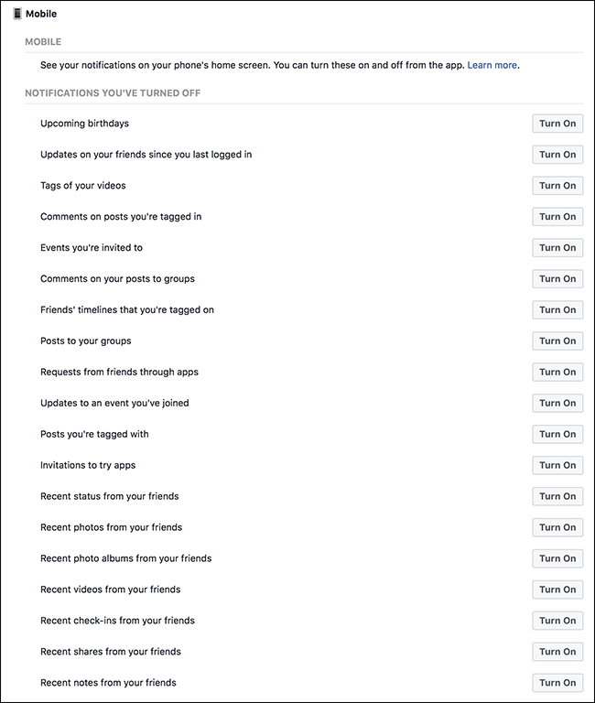Turn on Recent photos from your friends
The image size is (595, 703).
[557, 528]
